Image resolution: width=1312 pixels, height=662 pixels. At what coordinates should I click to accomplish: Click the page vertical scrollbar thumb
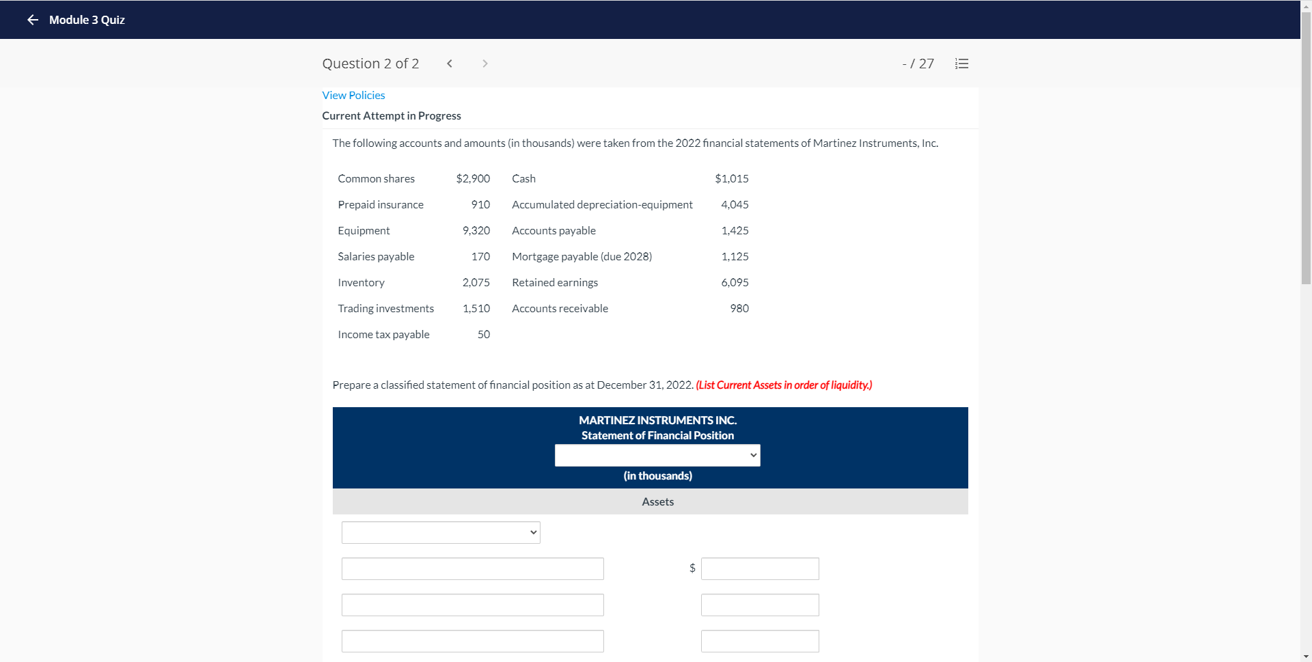(x=1306, y=147)
